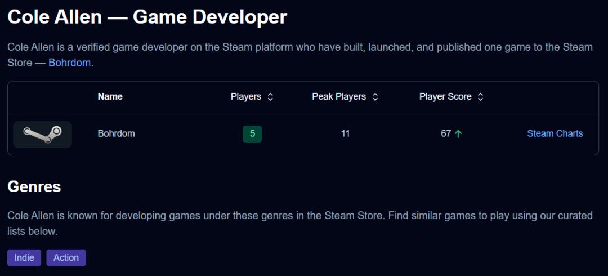
Task: Click the sort arrows beside Players
Action: [x=270, y=97]
